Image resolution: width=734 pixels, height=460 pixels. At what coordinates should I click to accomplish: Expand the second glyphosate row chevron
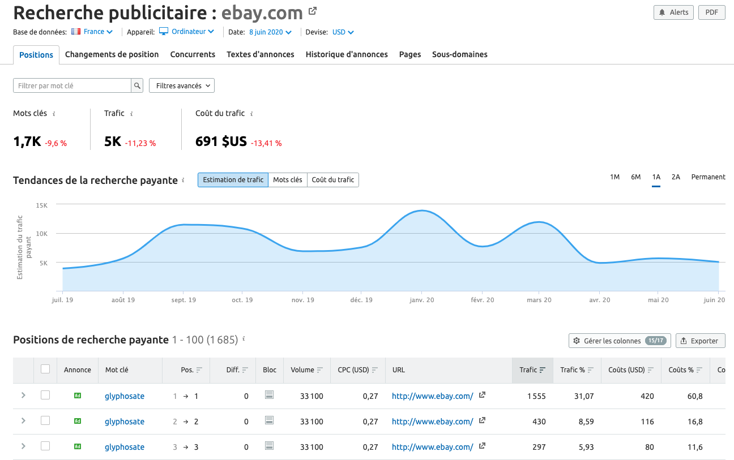click(x=23, y=420)
